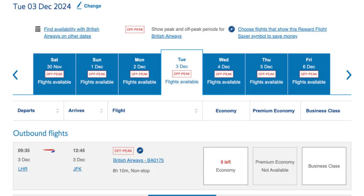Select Economy fare with 8 left
The height and width of the screenshot is (196, 364).
pos(226,166)
